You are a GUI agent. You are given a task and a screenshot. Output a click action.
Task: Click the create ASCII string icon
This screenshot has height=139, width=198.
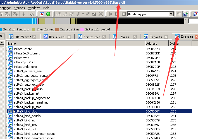coord(71,14)
